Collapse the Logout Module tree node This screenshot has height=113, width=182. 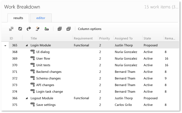pyautogui.click(x=27, y=98)
